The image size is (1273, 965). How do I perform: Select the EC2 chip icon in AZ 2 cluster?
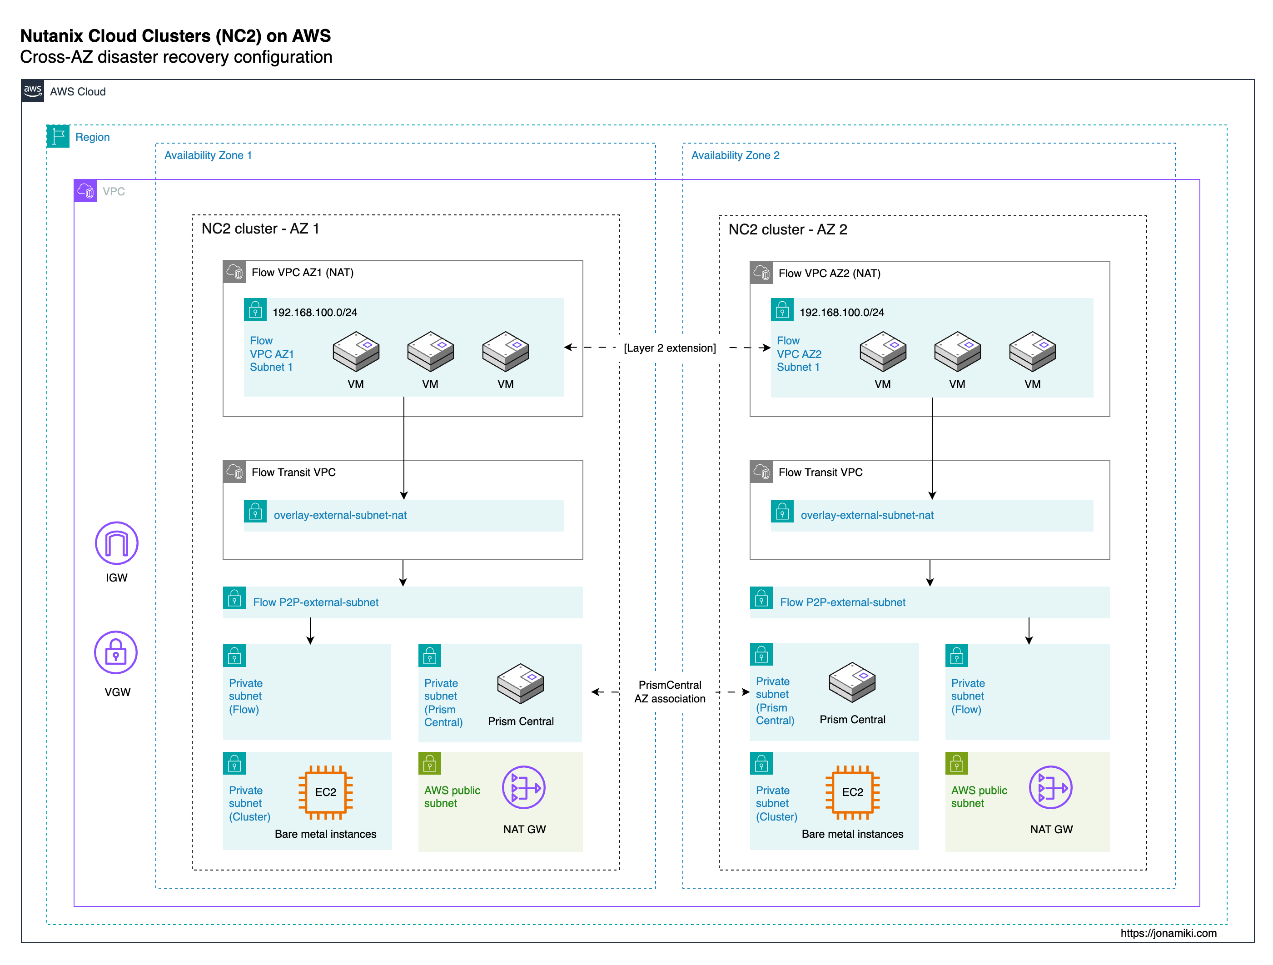[853, 792]
